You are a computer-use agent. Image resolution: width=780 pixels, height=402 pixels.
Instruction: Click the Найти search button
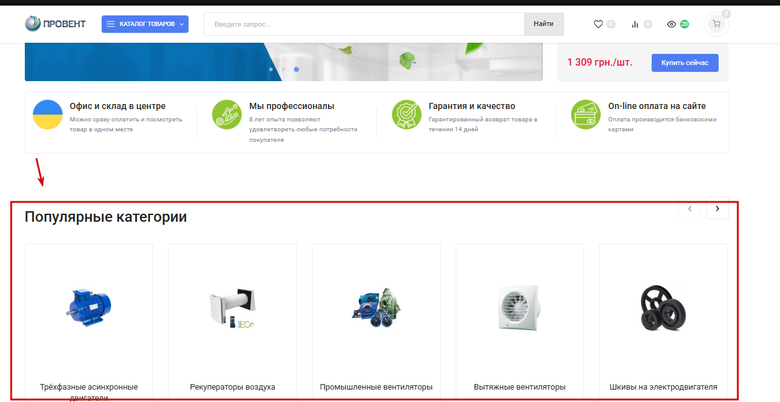[544, 24]
